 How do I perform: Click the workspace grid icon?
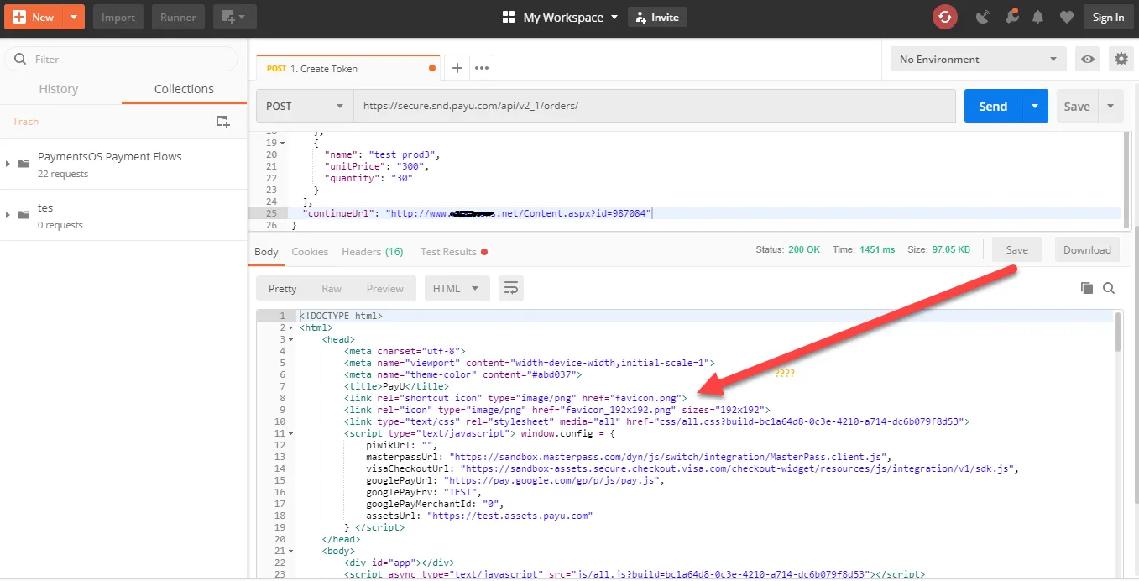point(508,17)
